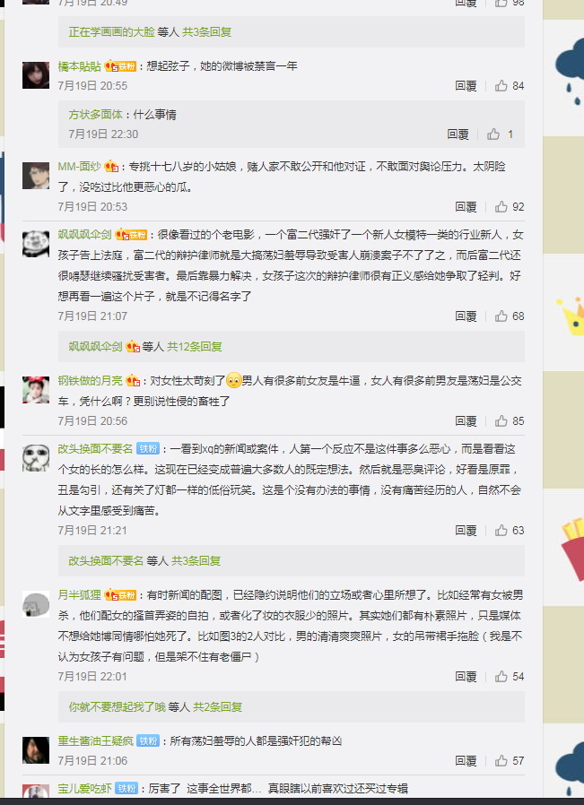Like 月半狐狸's comment with 54 likes
This screenshot has width=584, height=805.
pos(501,677)
